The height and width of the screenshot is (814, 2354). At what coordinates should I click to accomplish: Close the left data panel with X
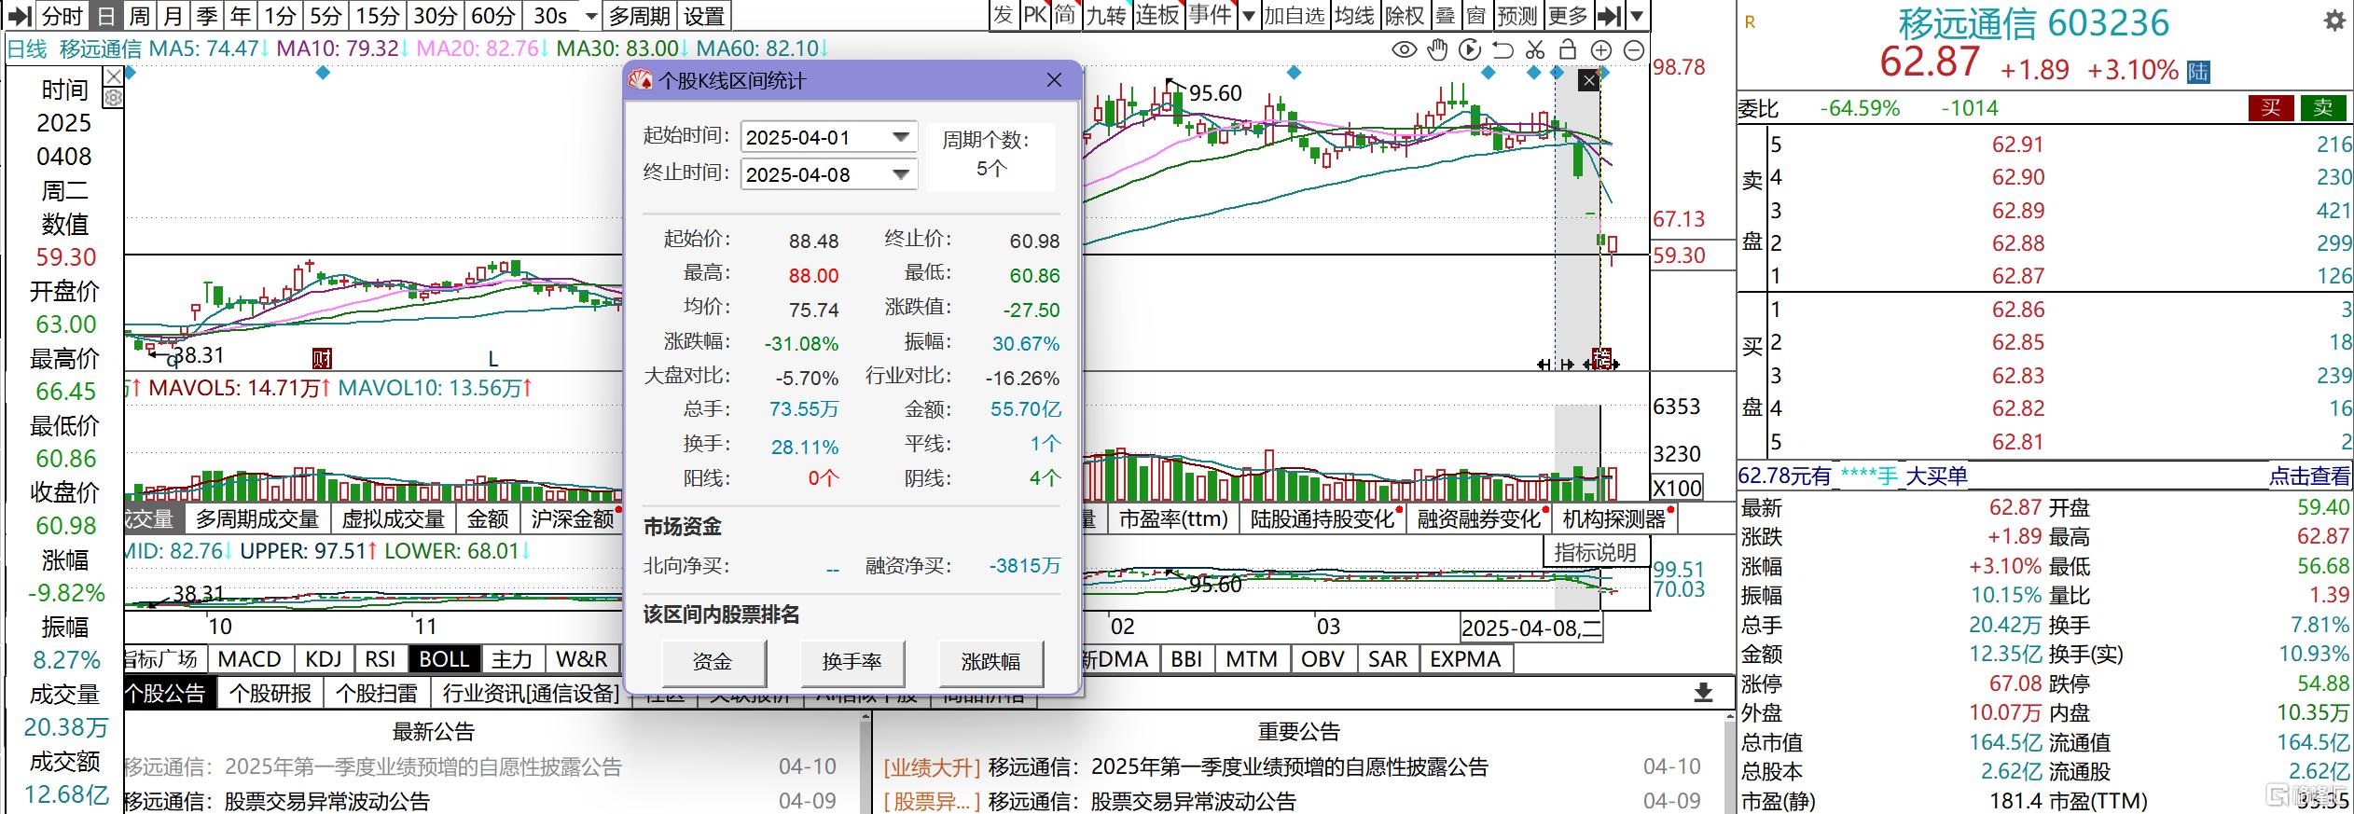(x=113, y=76)
